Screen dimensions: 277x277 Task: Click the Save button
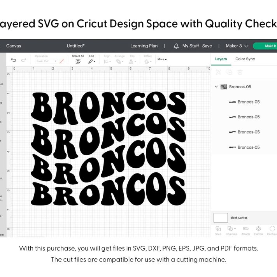point(207,46)
